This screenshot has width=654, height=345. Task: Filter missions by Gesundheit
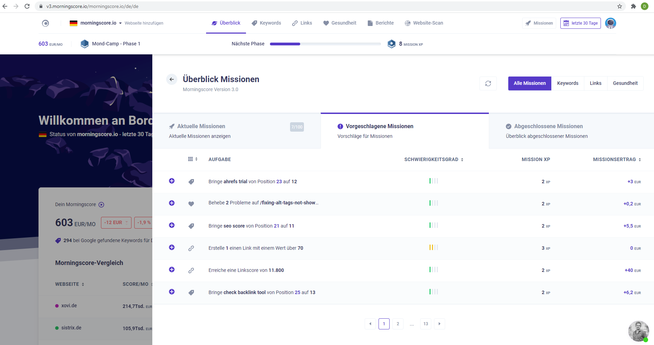click(625, 83)
